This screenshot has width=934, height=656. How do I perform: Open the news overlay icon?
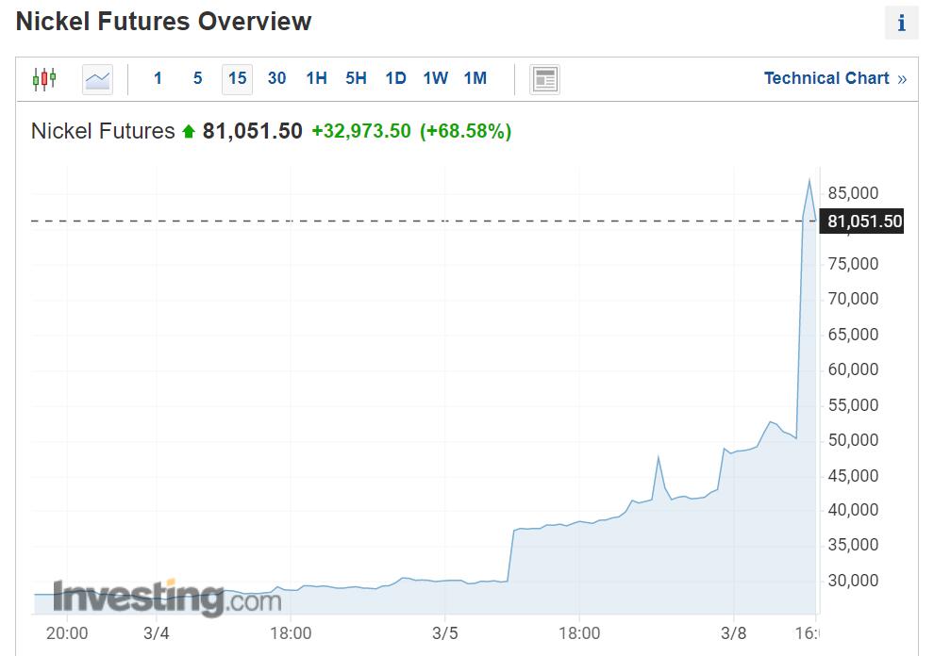point(544,79)
